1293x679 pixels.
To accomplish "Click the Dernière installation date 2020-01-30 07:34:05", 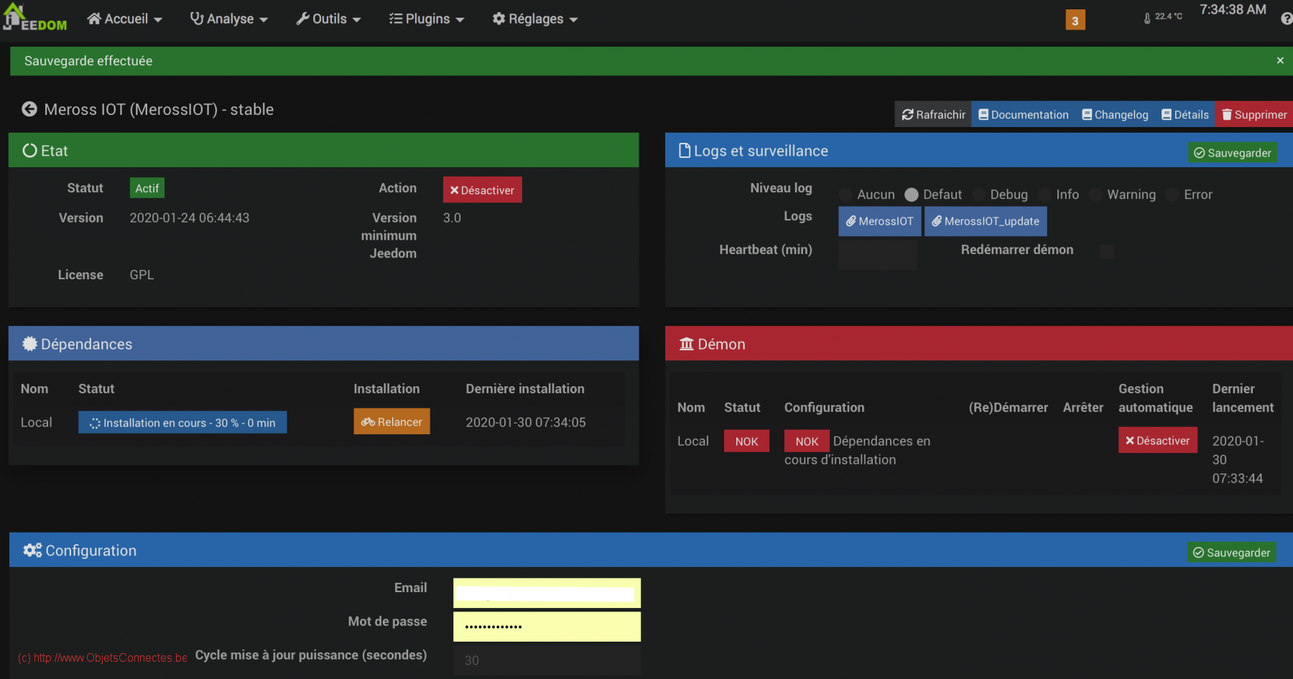I will pos(526,423).
